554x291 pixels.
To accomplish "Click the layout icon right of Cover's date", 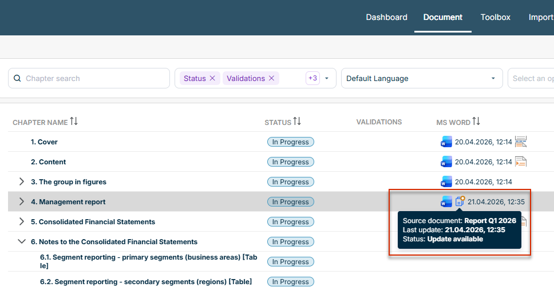I will (520, 142).
